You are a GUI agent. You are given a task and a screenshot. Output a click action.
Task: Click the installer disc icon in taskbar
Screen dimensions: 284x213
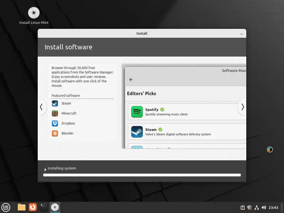pos(55,207)
